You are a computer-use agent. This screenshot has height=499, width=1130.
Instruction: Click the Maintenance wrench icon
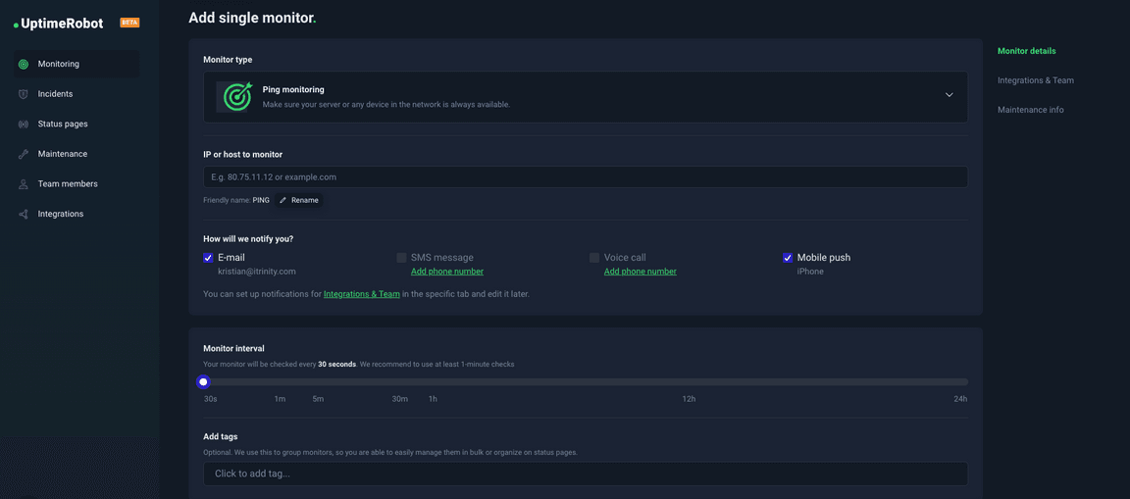[24, 154]
